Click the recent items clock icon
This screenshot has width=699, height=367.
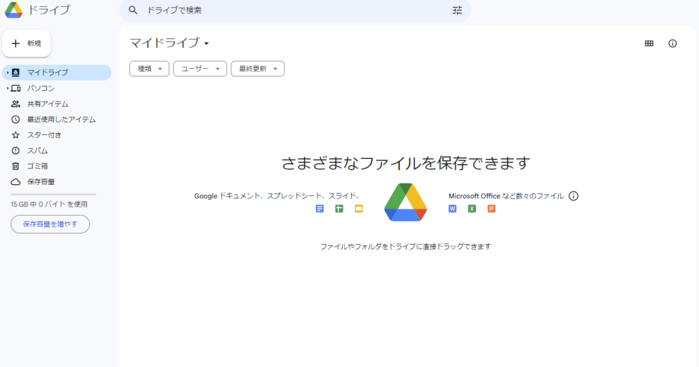(x=16, y=119)
